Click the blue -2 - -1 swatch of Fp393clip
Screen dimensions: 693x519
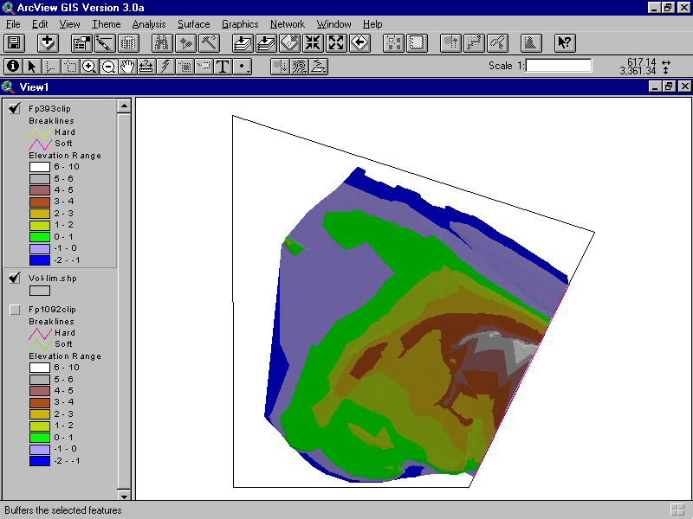pos(40,259)
